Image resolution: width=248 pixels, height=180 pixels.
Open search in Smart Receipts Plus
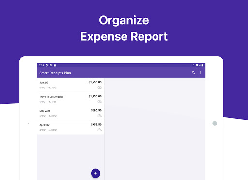click(x=193, y=73)
